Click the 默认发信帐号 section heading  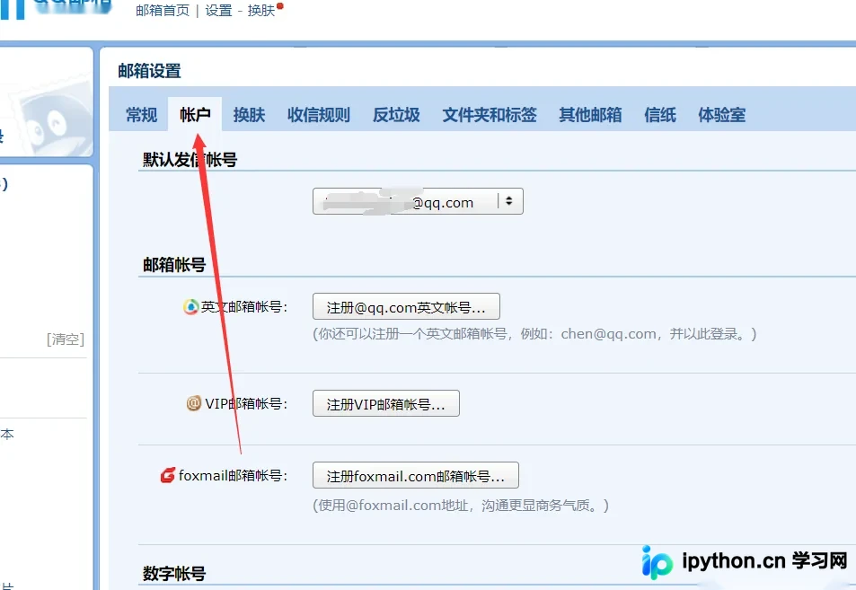[190, 159]
